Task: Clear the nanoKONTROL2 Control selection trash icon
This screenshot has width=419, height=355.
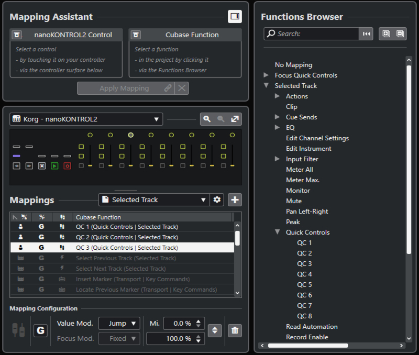Action: point(17,35)
